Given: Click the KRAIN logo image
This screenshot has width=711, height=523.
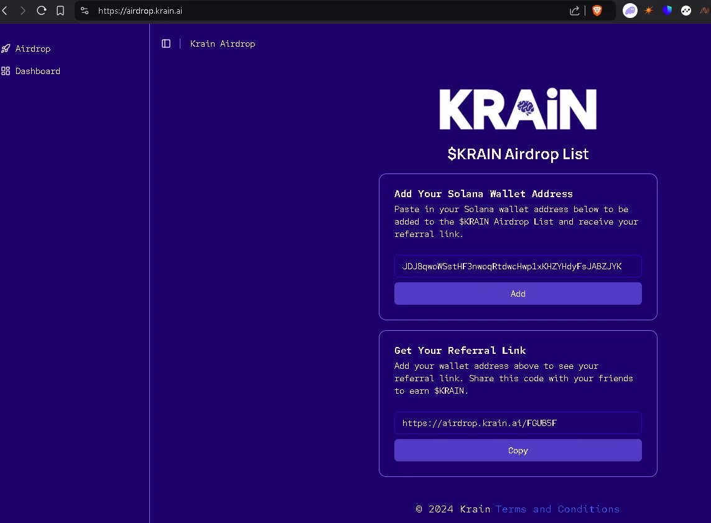Looking at the screenshot, I should point(518,109).
